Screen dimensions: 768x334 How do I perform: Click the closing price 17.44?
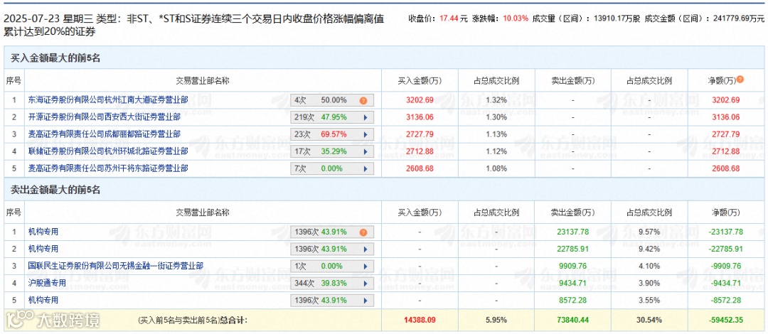pyautogui.click(x=449, y=18)
